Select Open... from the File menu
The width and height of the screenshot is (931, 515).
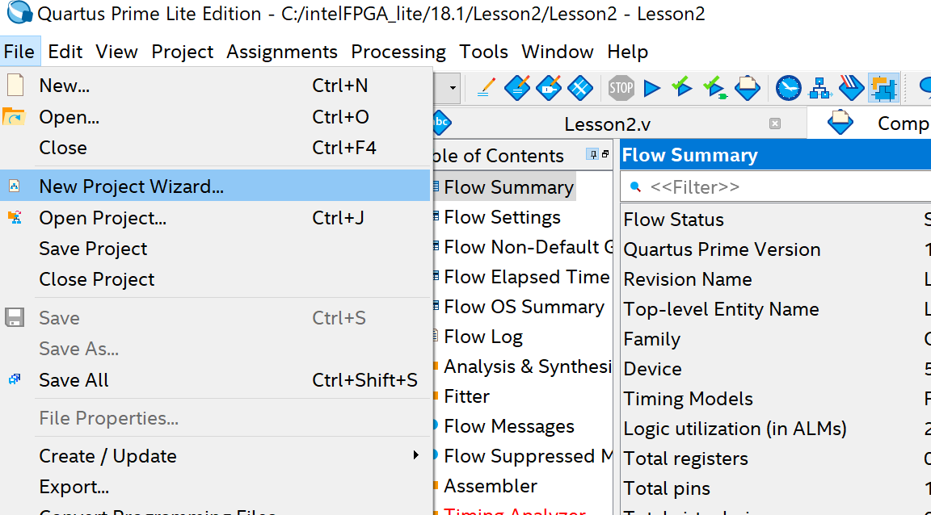point(215,117)
